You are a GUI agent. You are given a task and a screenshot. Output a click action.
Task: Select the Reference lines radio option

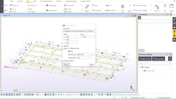point(69,48)
